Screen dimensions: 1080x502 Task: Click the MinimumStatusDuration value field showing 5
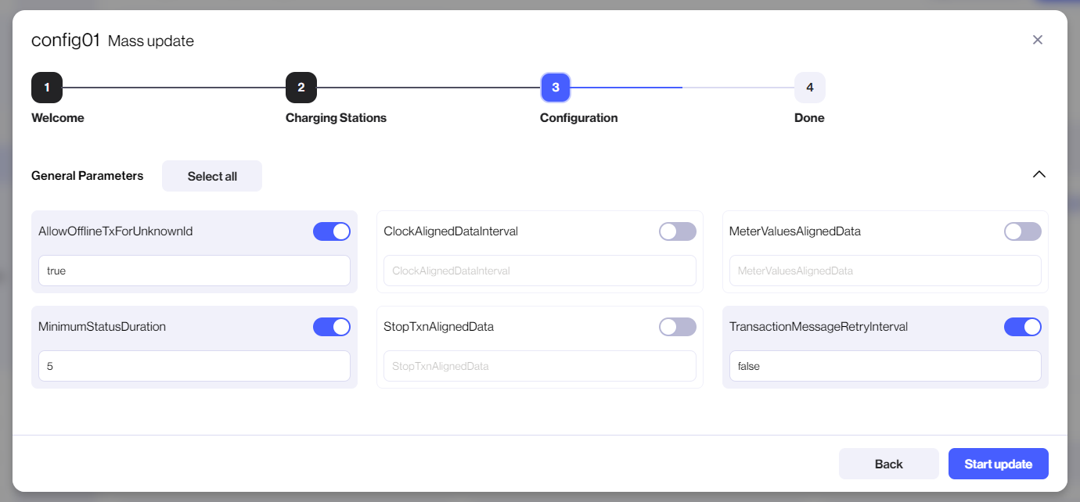[193, 365]
